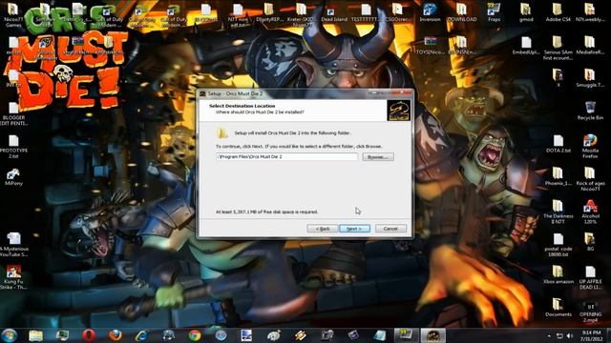Select the Smuggle.T desktop folder
Screen dimensions: 611x343
[x=590, y=78]
